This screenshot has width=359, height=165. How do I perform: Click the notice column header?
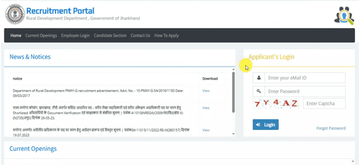(18, 78)
